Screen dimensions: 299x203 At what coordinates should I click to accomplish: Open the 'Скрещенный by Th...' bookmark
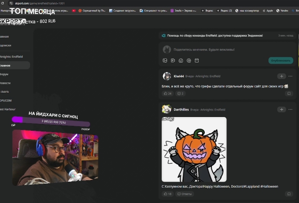92,11
